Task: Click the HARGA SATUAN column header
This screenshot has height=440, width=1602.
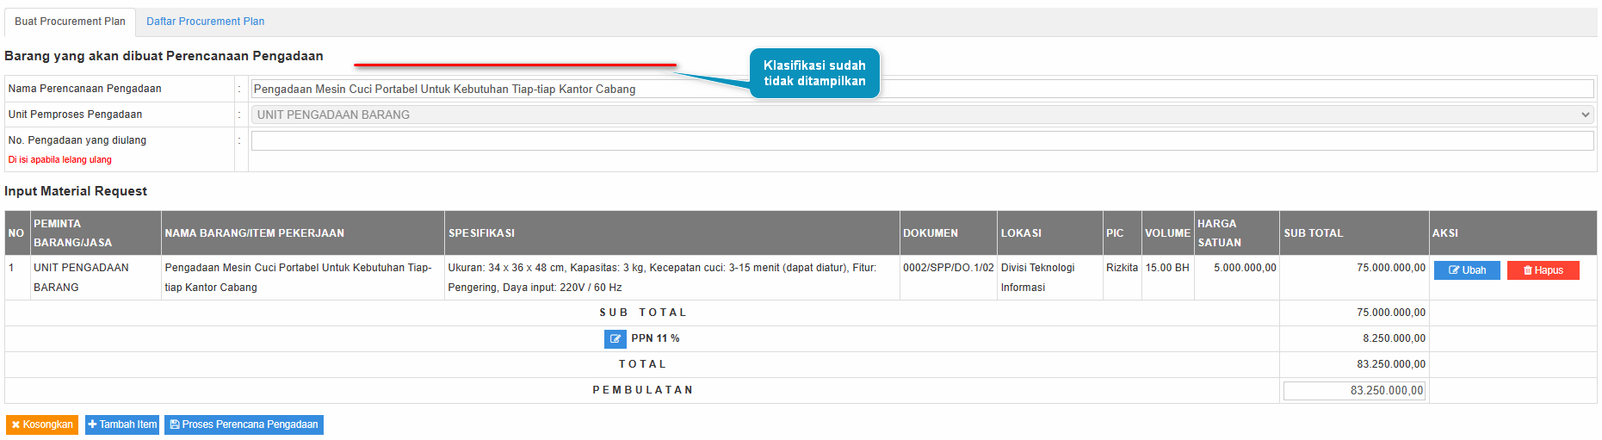Action: (x=1236, y=233)
